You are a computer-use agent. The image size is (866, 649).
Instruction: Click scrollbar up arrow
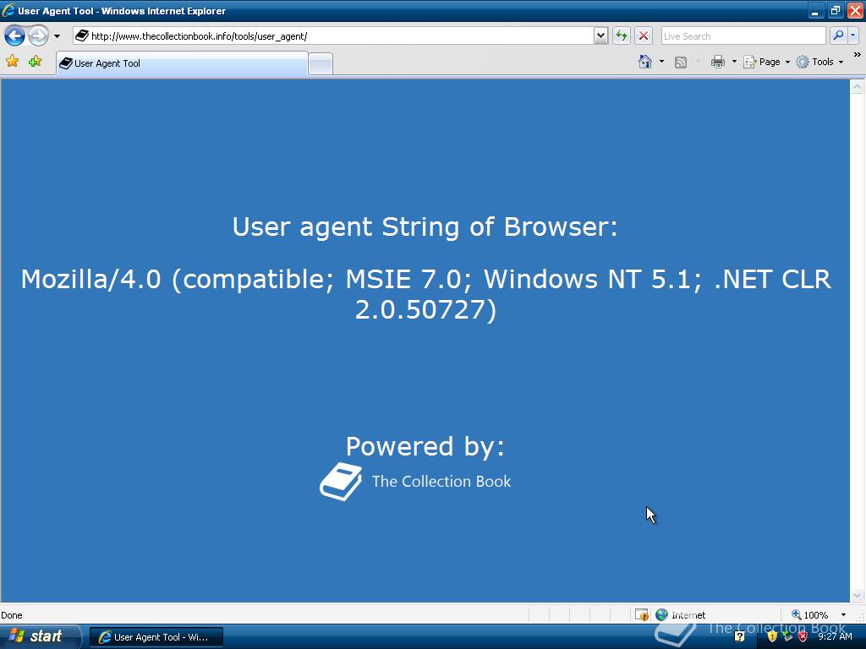pos(858,86)
